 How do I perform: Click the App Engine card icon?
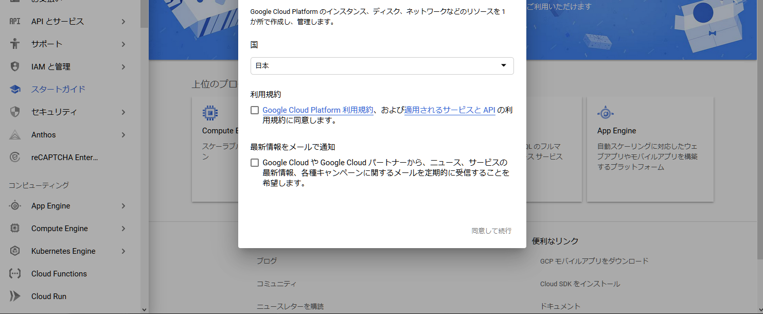605,113
